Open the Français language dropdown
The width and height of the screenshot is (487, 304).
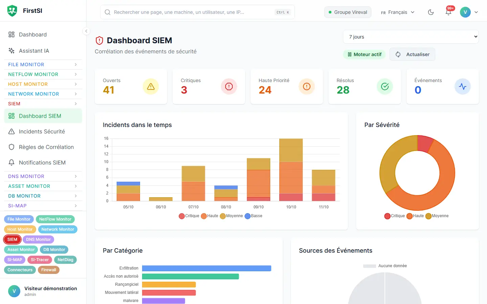point(398,12)
